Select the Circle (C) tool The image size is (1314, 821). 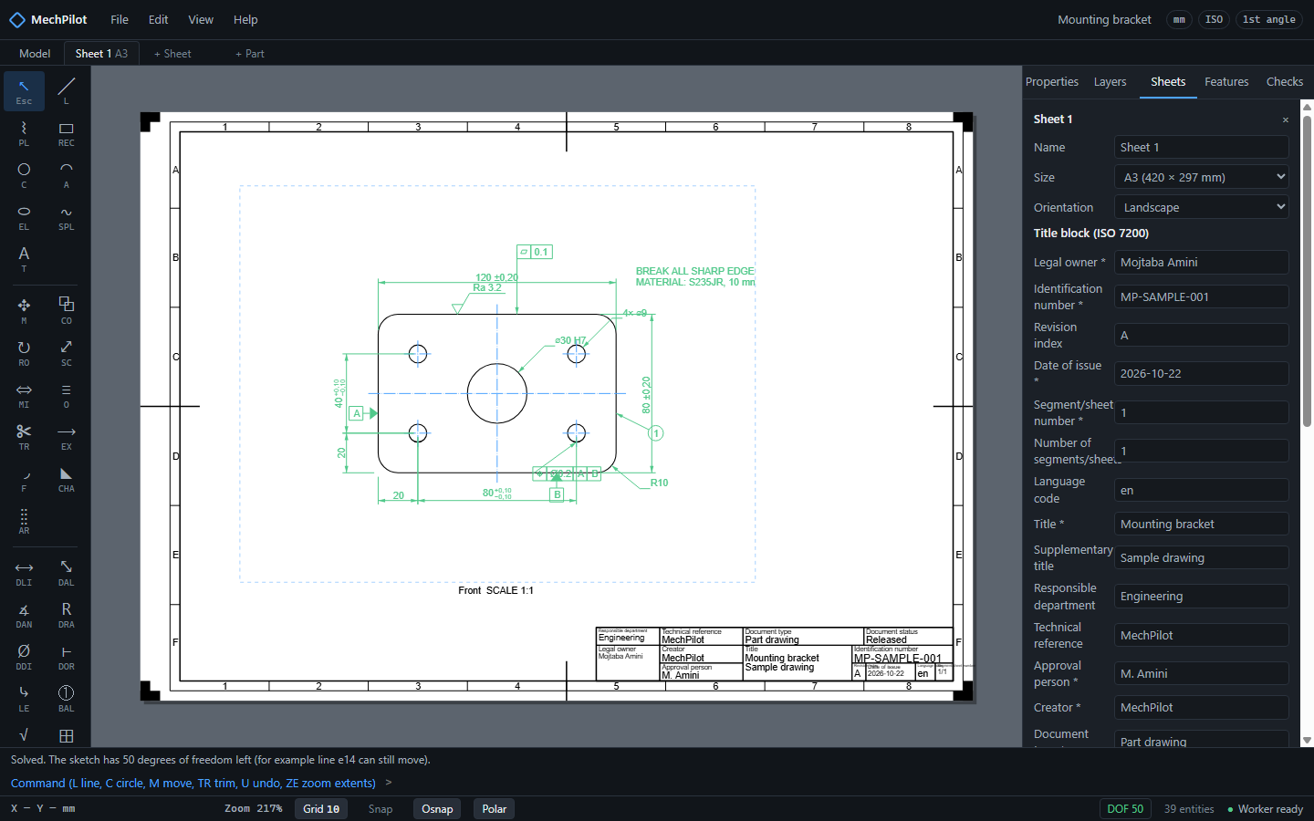coord(24,175)
